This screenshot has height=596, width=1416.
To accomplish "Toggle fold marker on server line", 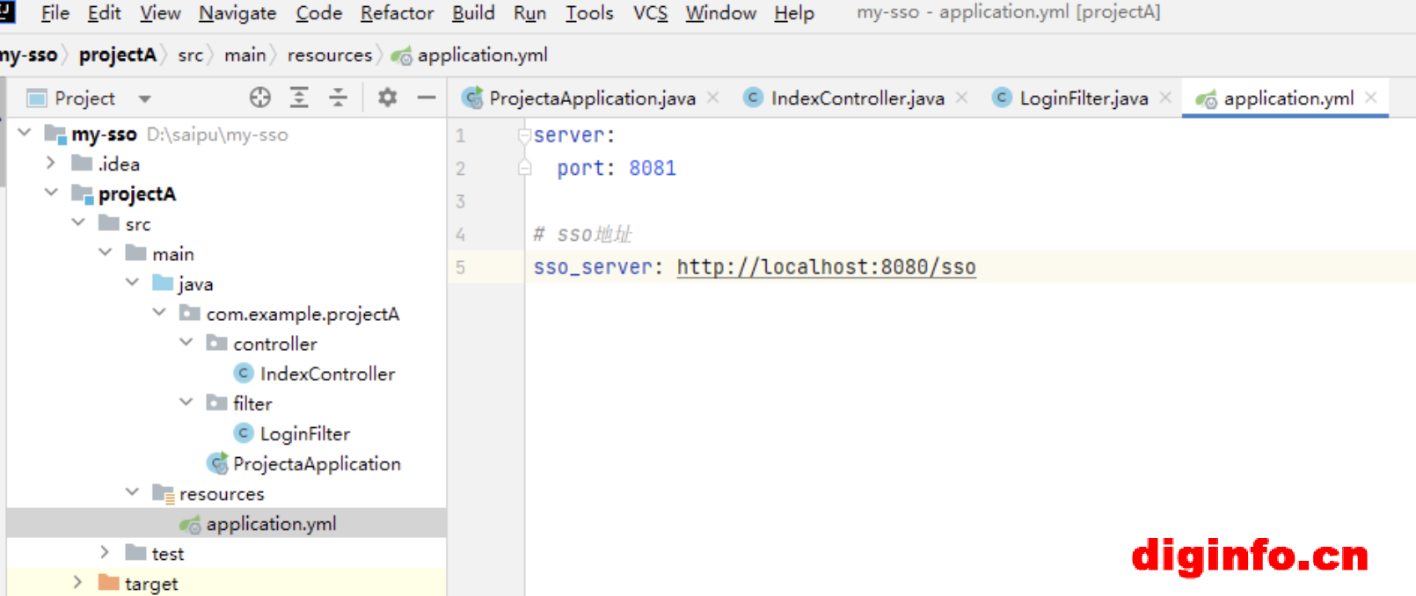I will point(525,135).
